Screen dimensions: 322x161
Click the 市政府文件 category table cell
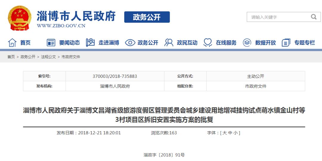256,86
